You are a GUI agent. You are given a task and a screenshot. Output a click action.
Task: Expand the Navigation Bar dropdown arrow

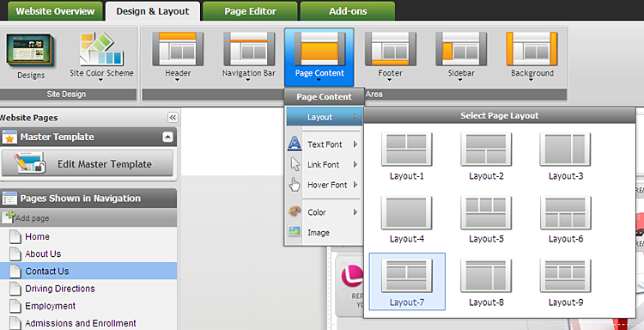pos(248,80)
